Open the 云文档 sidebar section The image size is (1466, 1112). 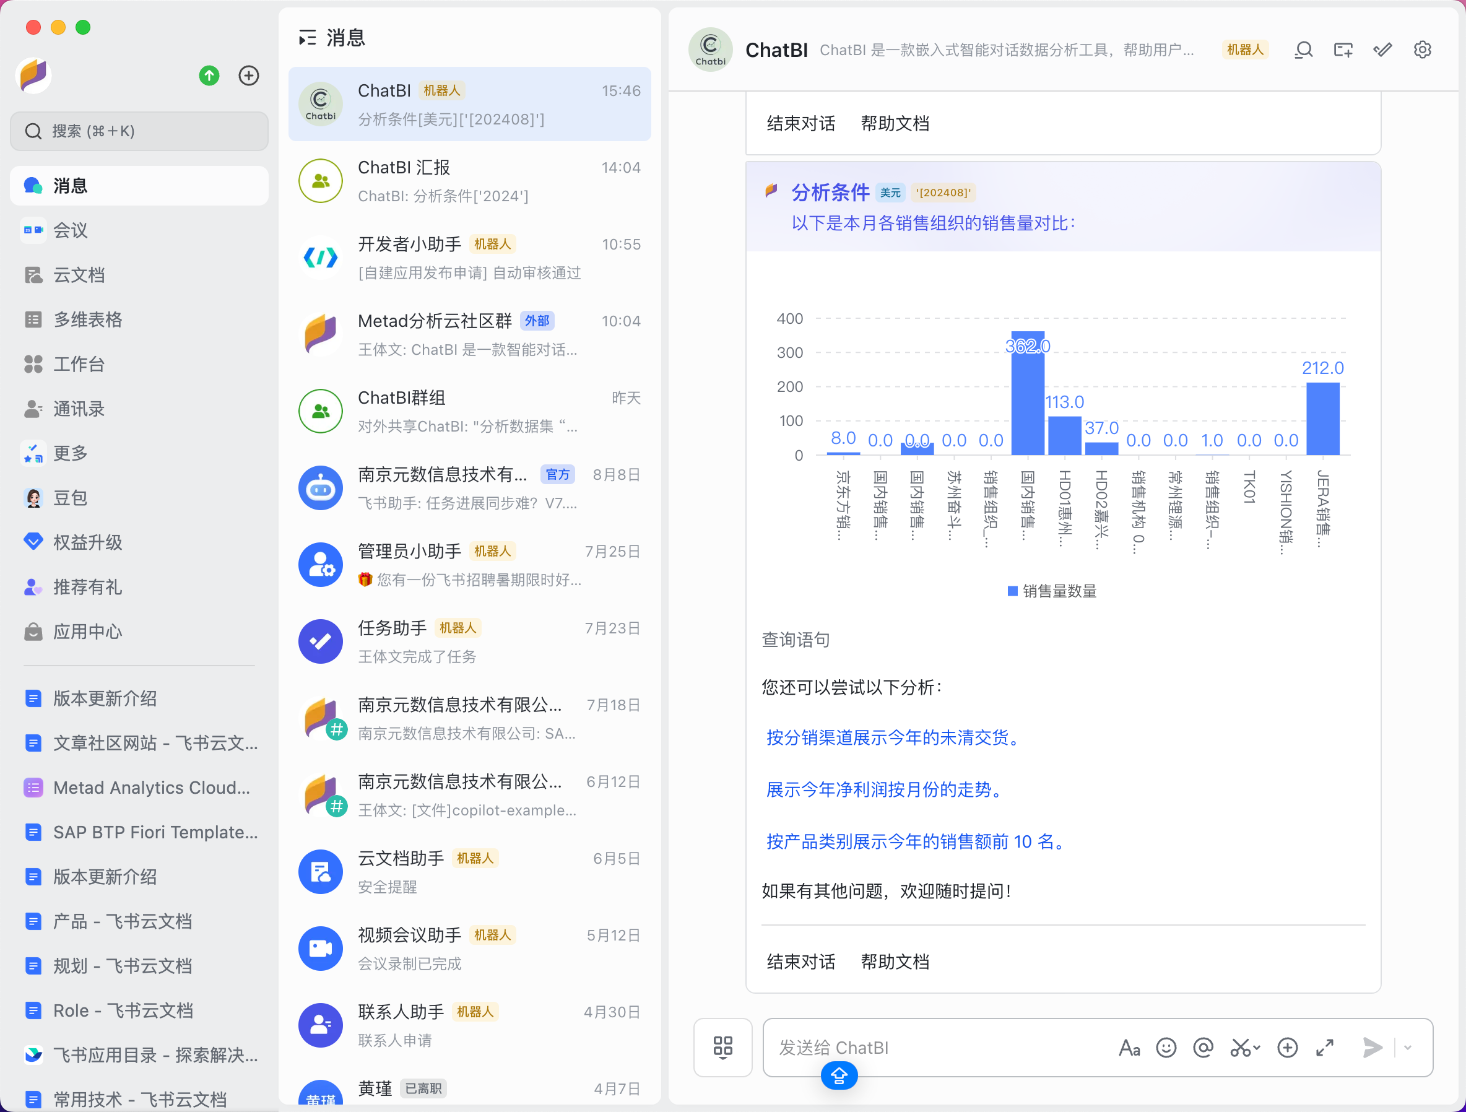79,274
